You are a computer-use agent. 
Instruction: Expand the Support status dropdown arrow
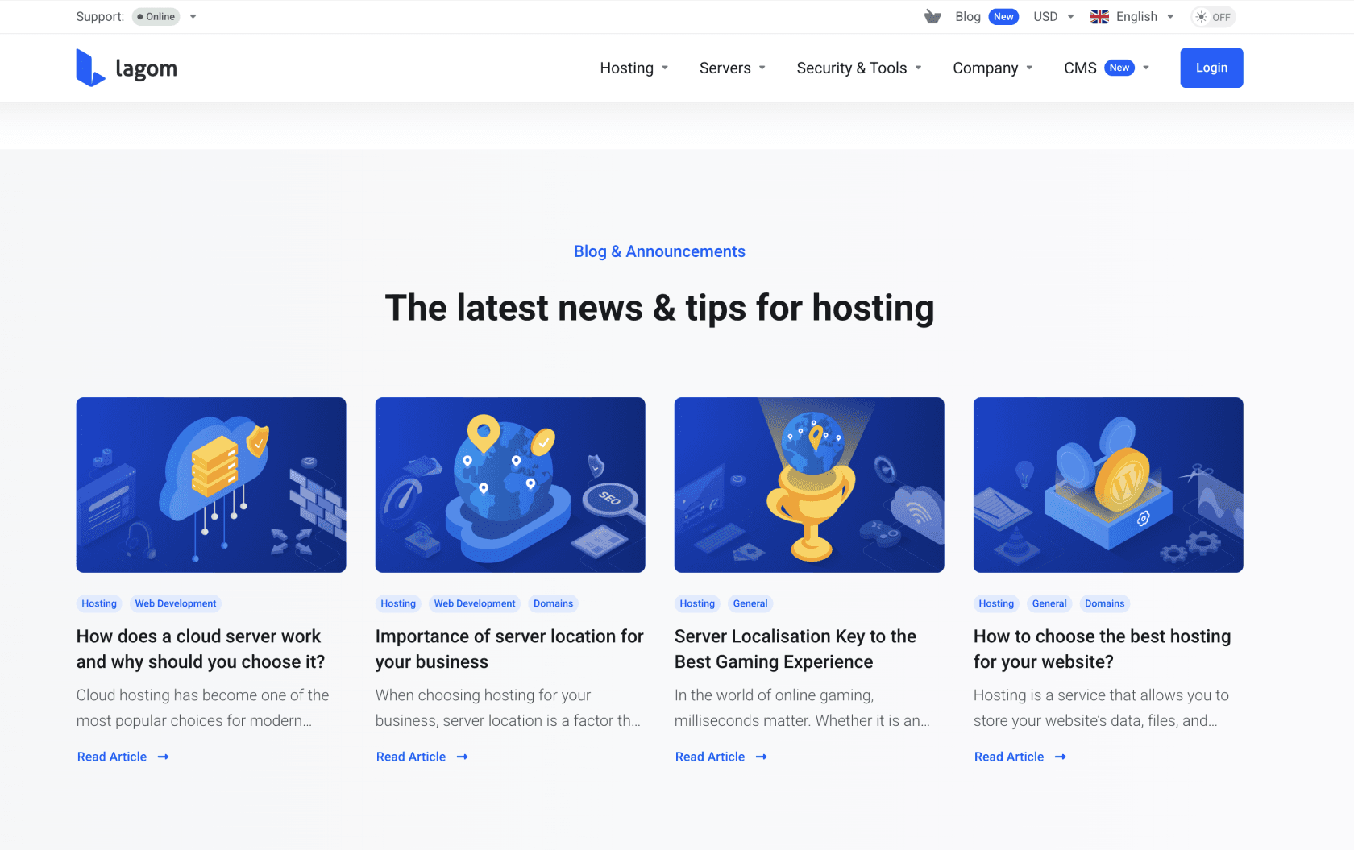pos(193,16)
